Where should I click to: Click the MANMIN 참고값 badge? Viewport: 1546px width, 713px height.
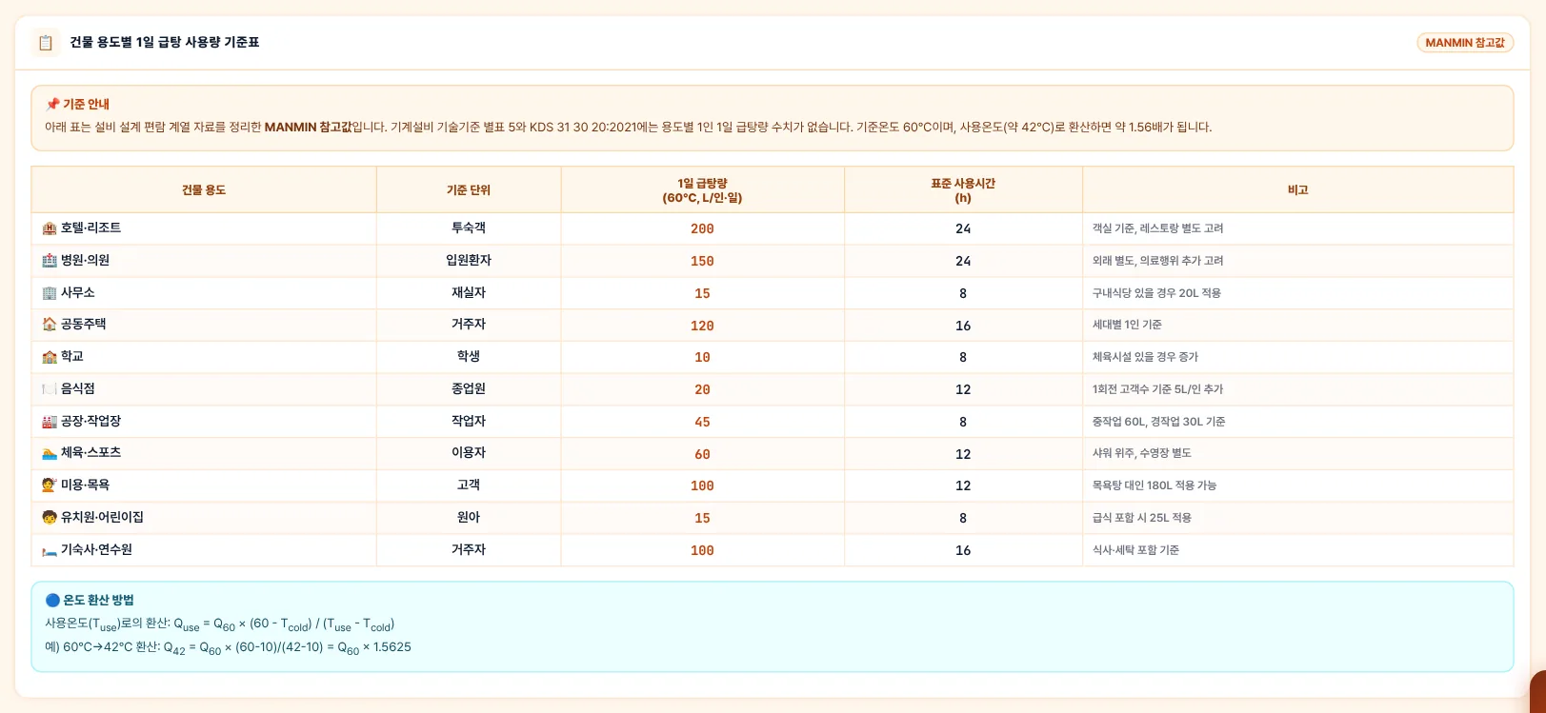pyautogui.click(x=1465, y=43)
